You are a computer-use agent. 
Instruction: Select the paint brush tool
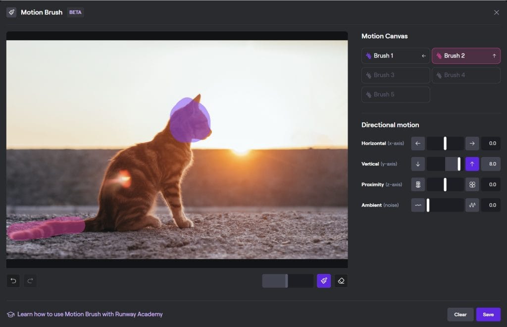pos(324,281)
